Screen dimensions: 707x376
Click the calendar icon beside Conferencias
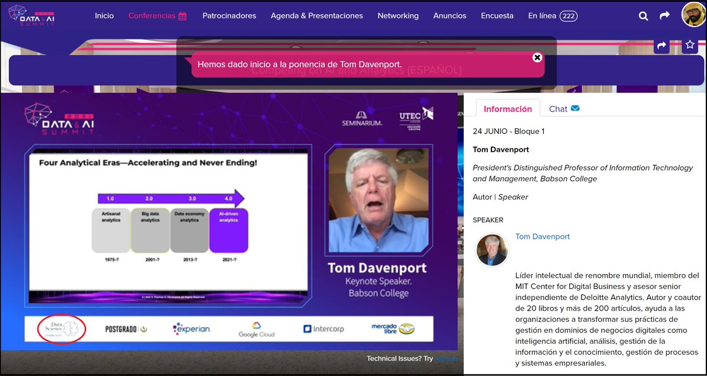click(183, 16)
